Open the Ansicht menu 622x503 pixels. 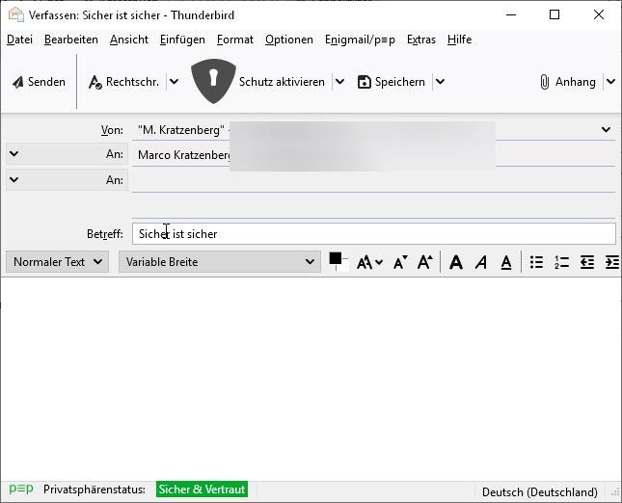129,40
